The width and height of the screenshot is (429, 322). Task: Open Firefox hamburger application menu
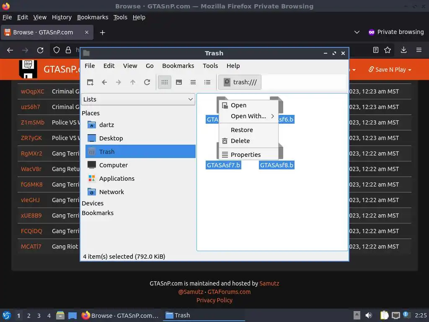(419, 50)
